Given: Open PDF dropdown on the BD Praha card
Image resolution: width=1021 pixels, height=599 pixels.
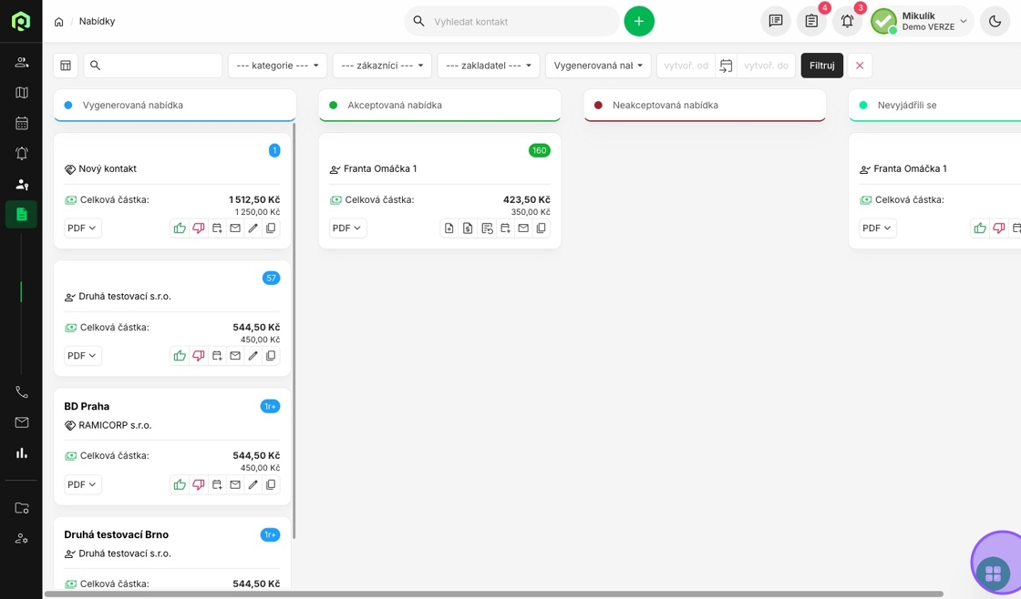Looking at the screenshot, I should click(x=82, y=485).
